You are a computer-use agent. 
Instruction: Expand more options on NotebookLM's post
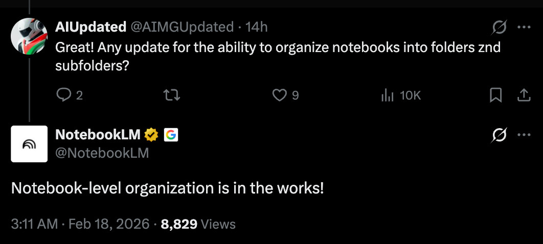(x=524, y=135)
